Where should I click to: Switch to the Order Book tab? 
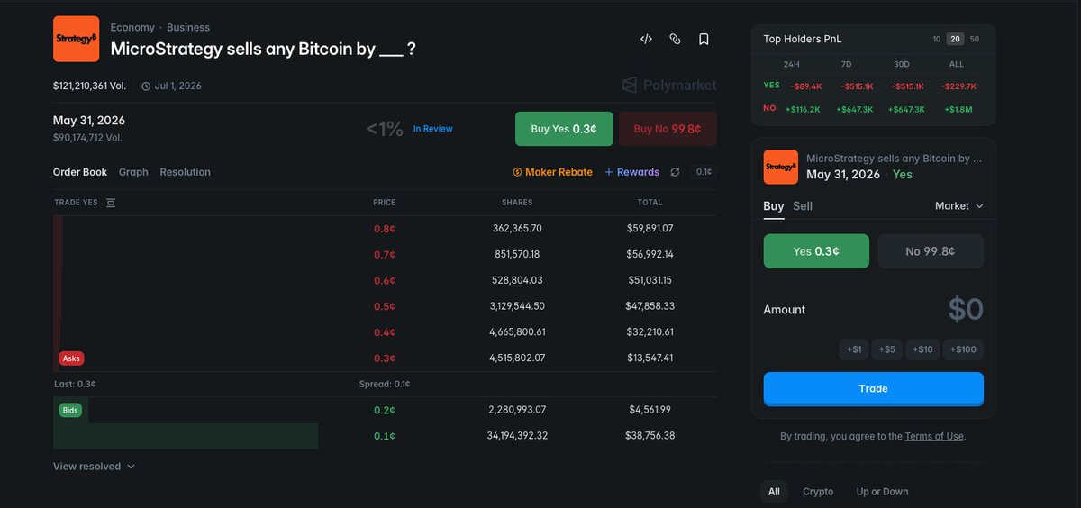(80, 172)
